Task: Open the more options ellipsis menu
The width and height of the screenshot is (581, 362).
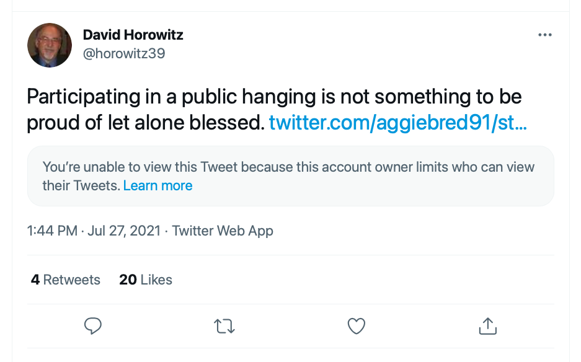Action: pyautogui.click(x=544, y=35)
